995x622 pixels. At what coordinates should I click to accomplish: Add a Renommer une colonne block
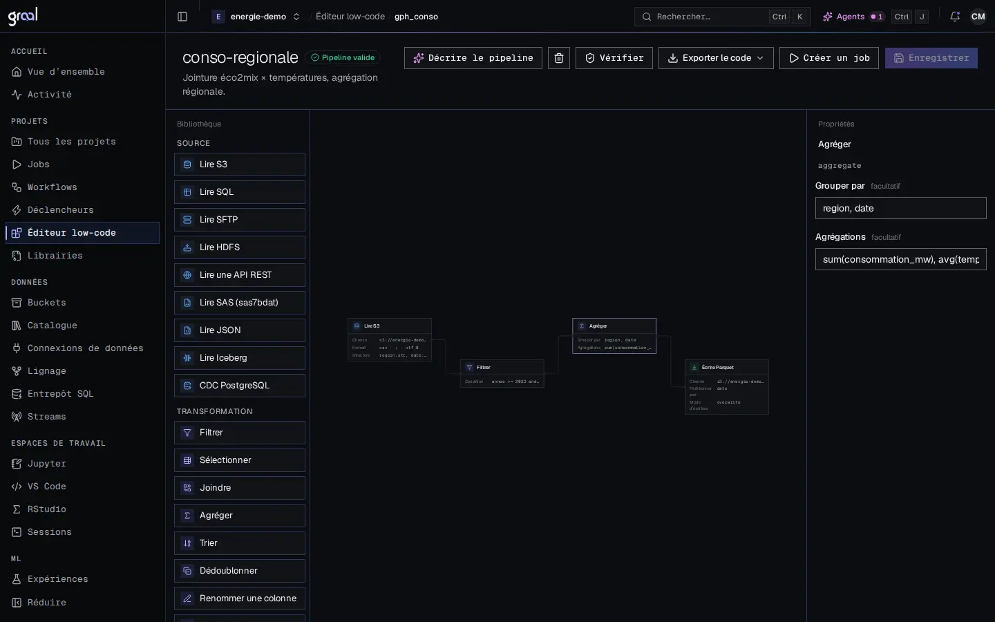click(x=240, y=599)
